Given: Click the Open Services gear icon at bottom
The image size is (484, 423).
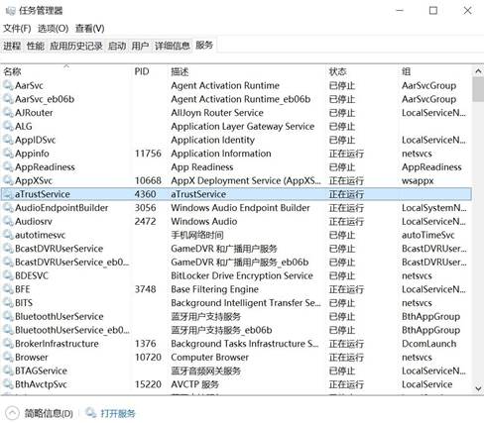Looking at the screenshot, I should pos(91,413).
